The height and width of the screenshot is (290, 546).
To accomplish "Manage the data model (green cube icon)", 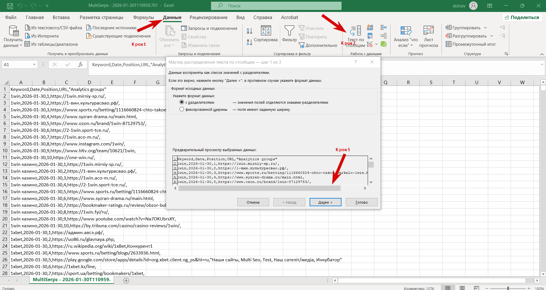I will click(384, 44).
